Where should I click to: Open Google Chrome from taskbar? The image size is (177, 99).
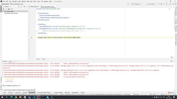tap(16, 97)
